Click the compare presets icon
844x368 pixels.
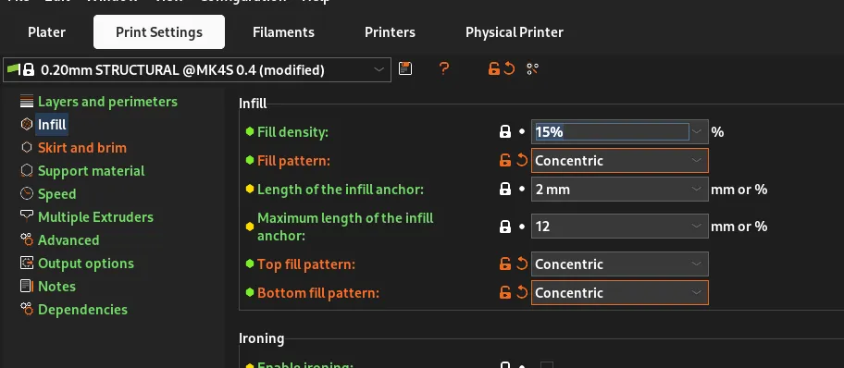click(x=532, y=68)
